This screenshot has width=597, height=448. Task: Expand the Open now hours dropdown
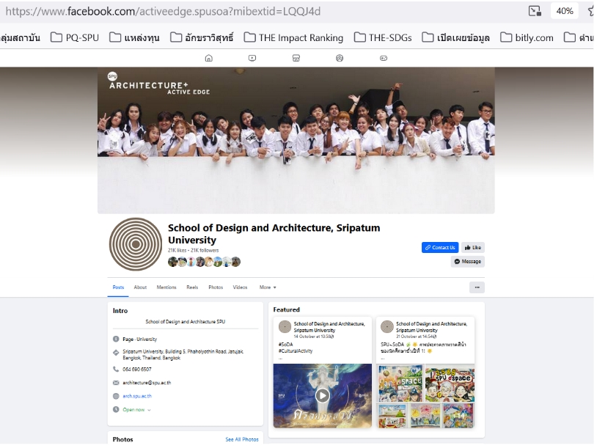coord(136,410)
